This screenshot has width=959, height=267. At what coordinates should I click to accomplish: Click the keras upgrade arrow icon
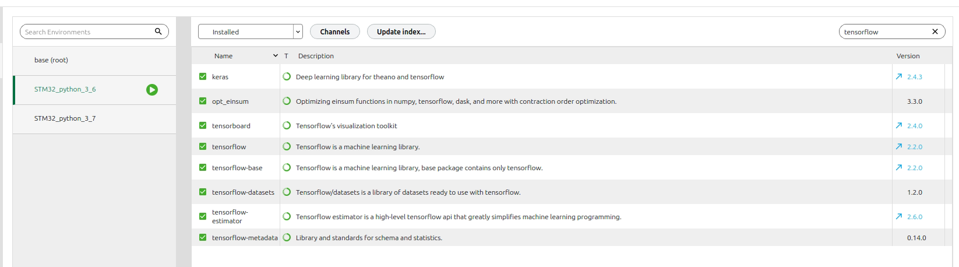[898, 76]
